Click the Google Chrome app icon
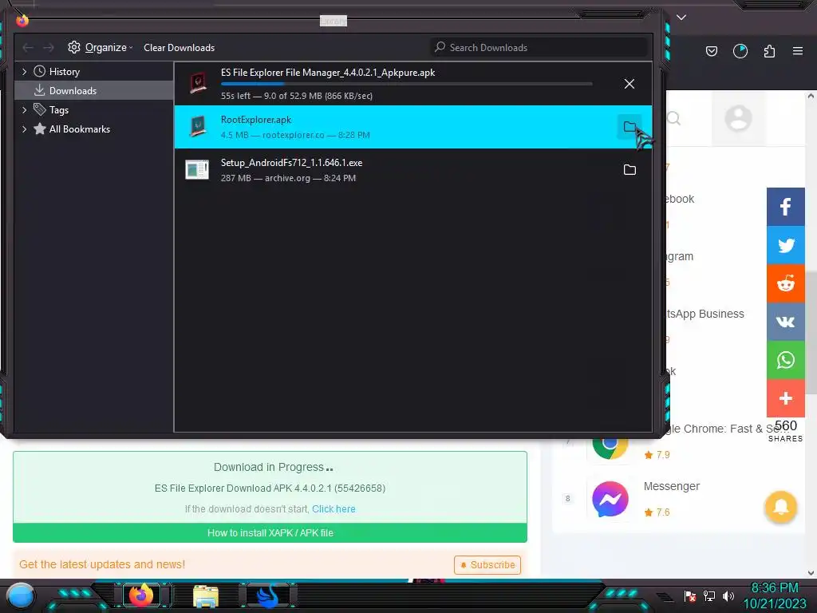The height and width of the screenshot is (613, 817). (610, 449)
